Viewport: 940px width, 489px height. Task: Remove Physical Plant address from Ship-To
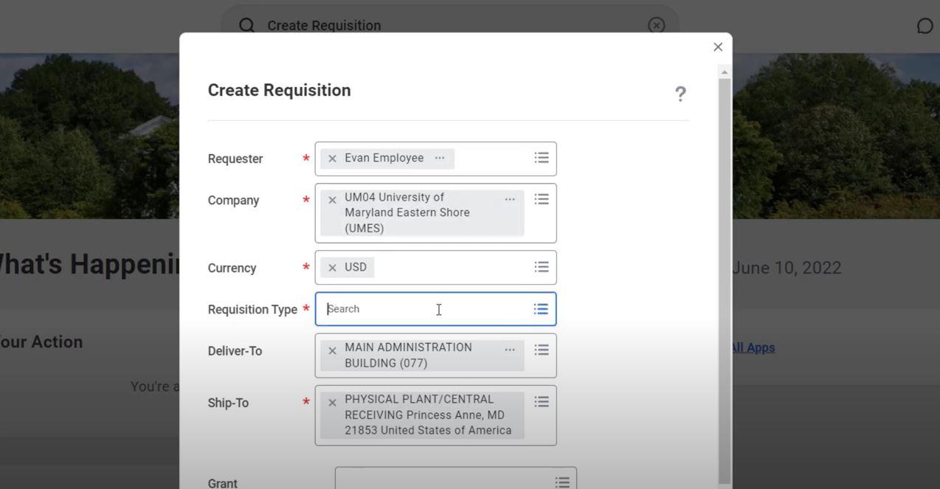(x=332, y=403)
